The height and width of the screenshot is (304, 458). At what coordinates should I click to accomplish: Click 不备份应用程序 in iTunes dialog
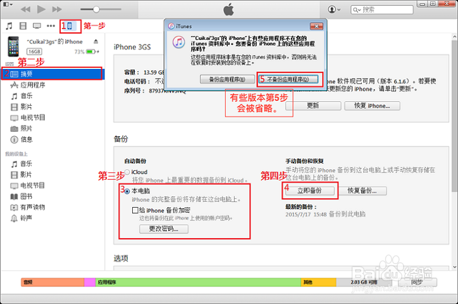[x=288, y=79]
